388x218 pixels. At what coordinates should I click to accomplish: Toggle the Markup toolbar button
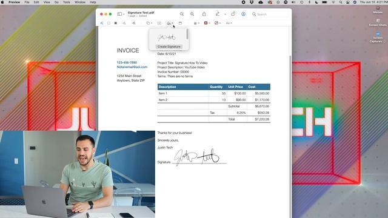[x=243, y=14]
